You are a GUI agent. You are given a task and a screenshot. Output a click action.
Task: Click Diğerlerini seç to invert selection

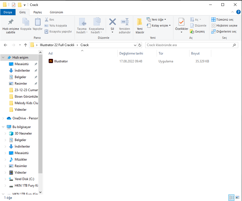point(224,31)
